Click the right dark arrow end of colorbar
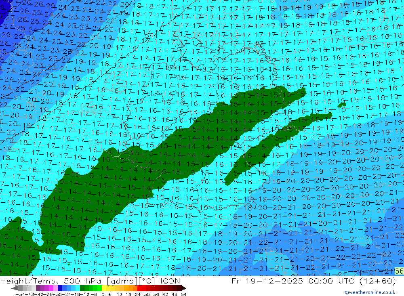404x296 pixels. click(x=184, y=288)
